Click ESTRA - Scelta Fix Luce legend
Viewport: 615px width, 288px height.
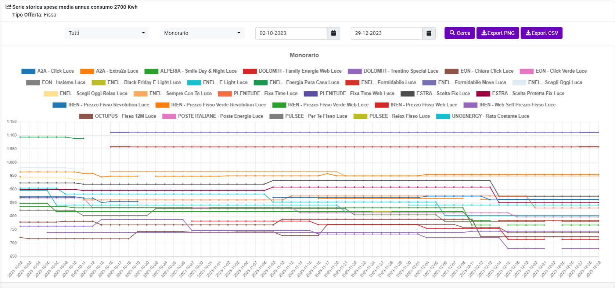435,94
